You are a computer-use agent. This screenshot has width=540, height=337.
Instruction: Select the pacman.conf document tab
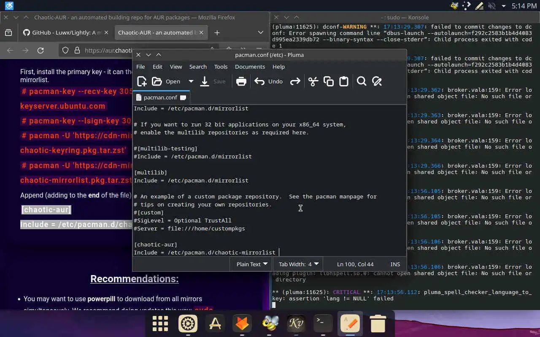tap(160, 97)
